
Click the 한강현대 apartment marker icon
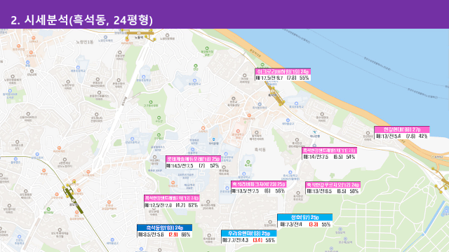[368, 133]
